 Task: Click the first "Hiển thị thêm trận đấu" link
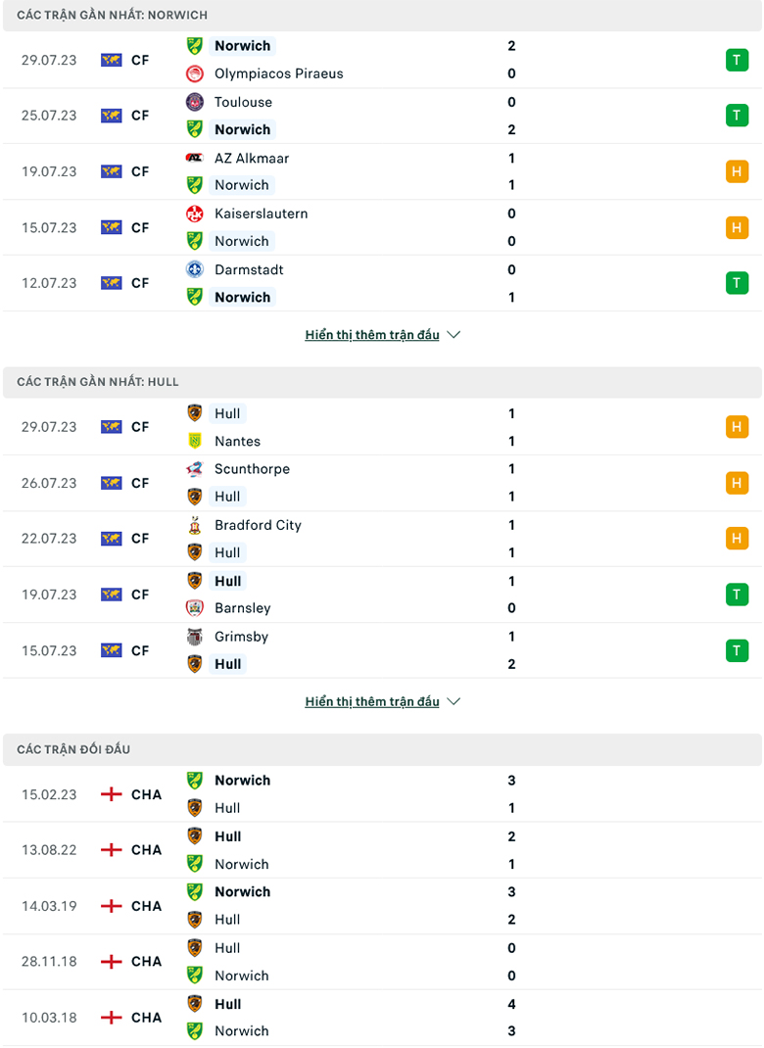coord(372,335)
